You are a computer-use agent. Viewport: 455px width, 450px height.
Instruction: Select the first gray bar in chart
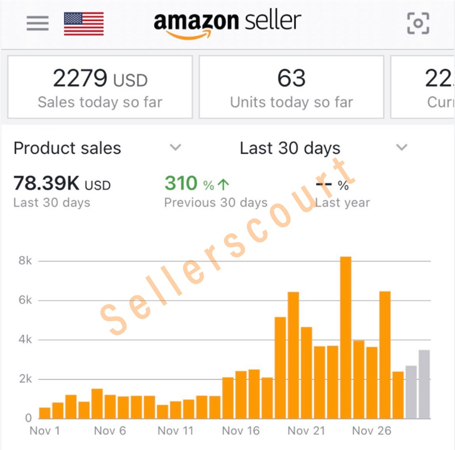point(411,392)
